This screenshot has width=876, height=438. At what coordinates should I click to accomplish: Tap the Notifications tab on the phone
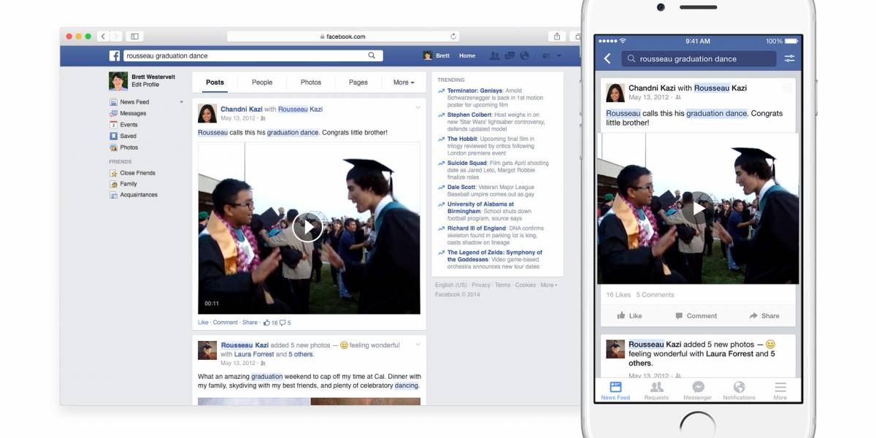(739, 391)
